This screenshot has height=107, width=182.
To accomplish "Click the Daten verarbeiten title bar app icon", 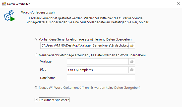I will coord(4,4).
